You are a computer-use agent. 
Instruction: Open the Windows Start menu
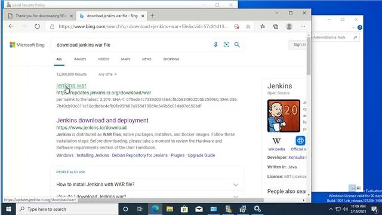8,209
